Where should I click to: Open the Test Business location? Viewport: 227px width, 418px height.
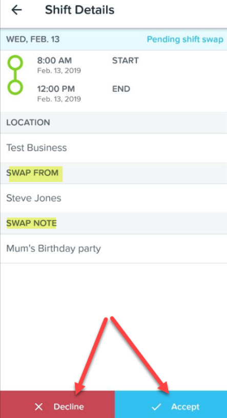(36, 148)
